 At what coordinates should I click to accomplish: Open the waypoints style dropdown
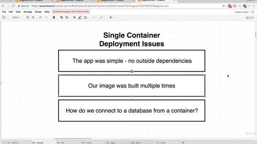102,17
